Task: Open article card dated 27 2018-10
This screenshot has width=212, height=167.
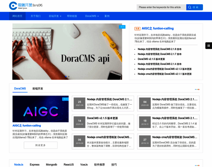Action: [x=168, y=141]
